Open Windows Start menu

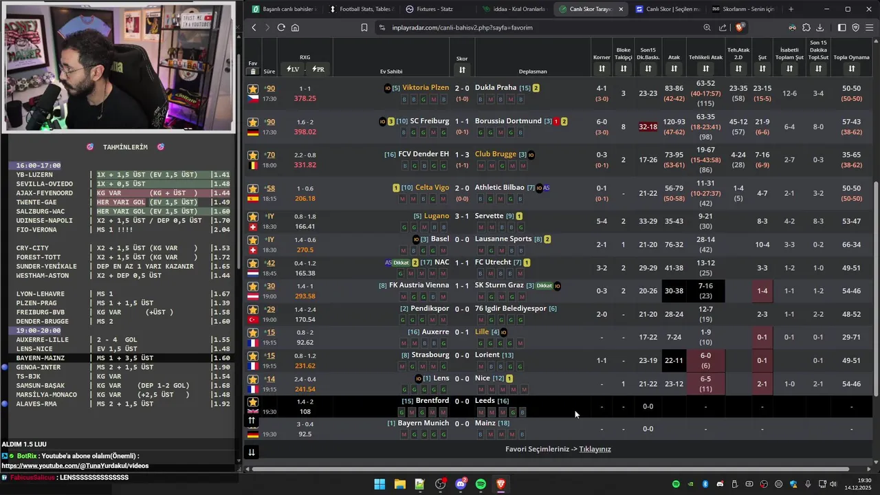(x=379, y=485)
